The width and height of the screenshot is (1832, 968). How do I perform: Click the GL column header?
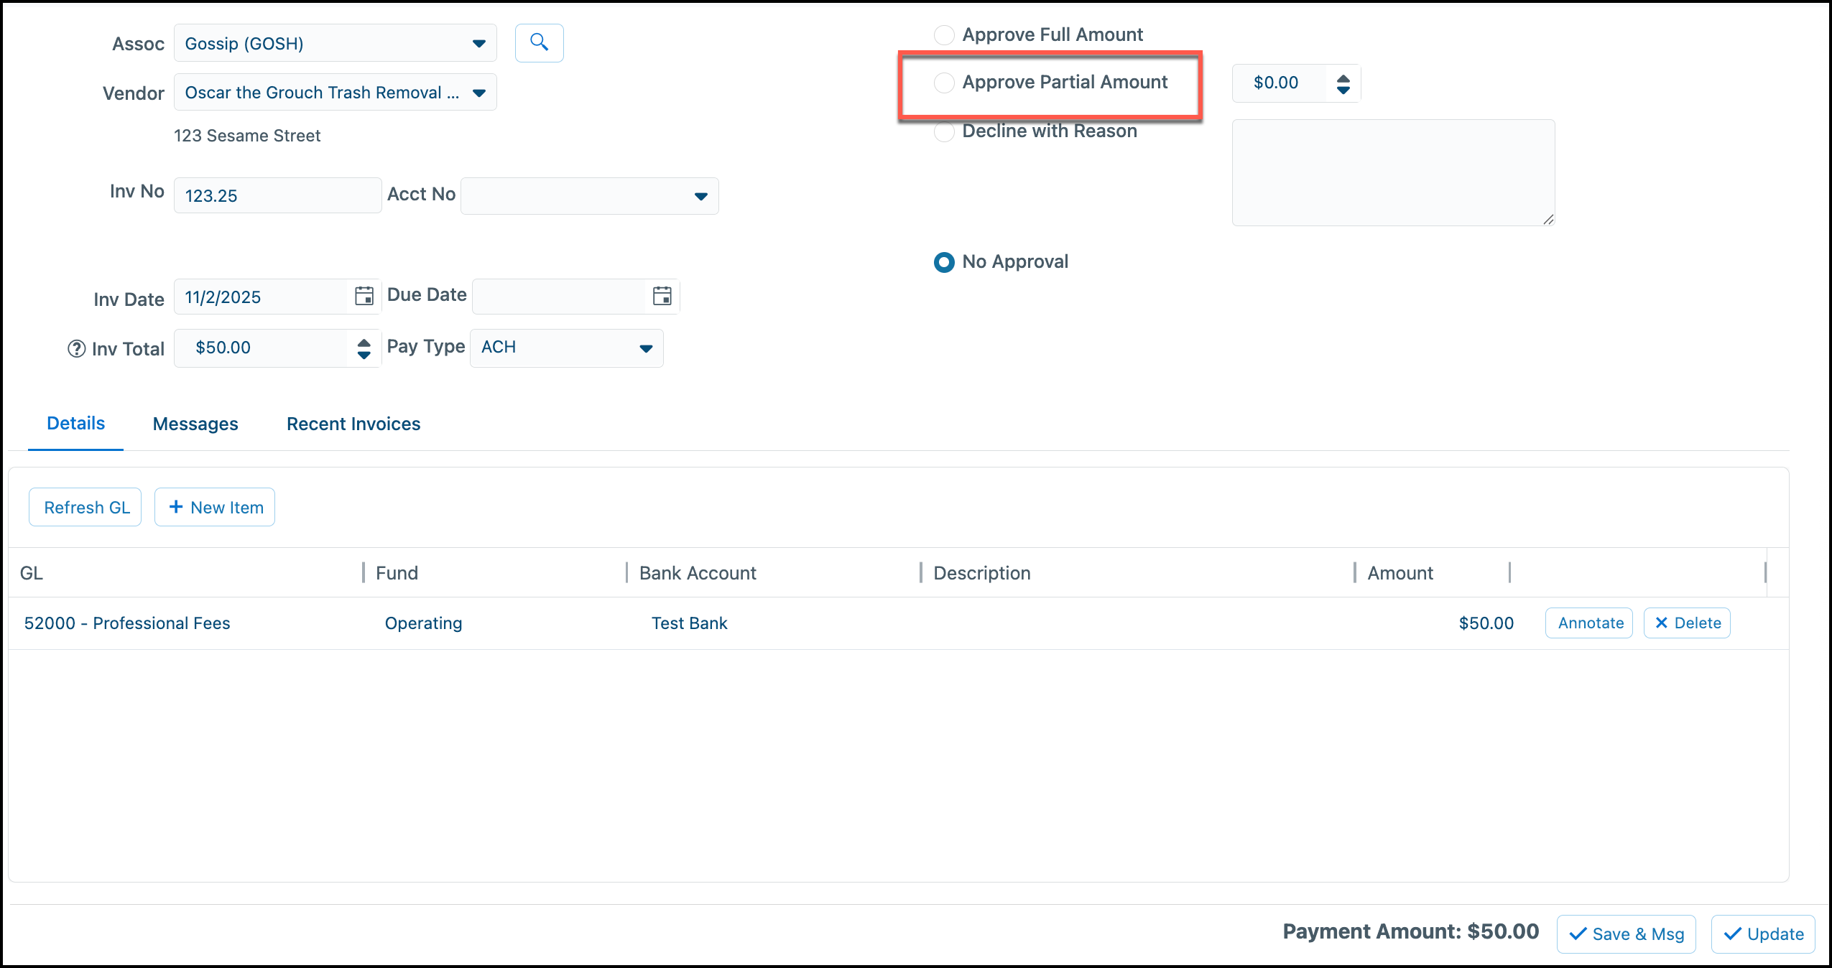tap(185, 573)
